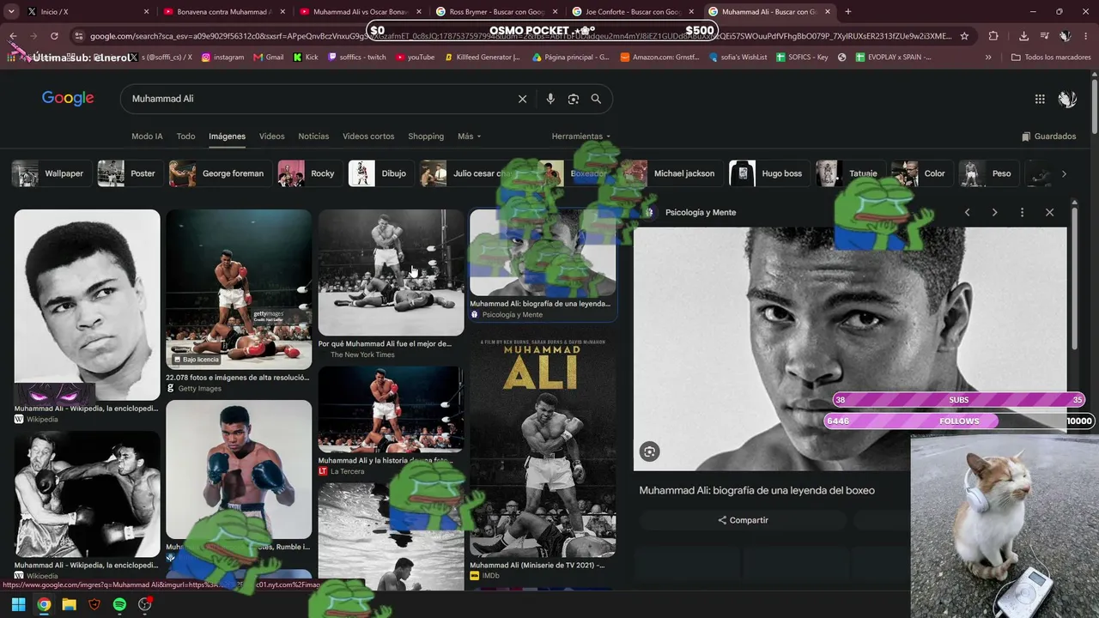The width and height of the screenshot is (1099, 618).
Task: Filter by the Hugo boss suggestion chip
Action: coord(769,173)
